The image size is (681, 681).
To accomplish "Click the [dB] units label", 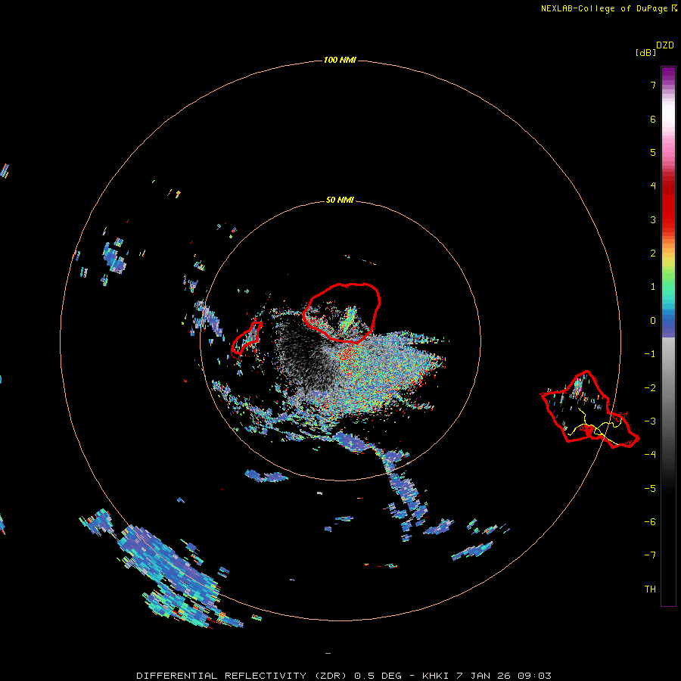I will click(646, 53).
